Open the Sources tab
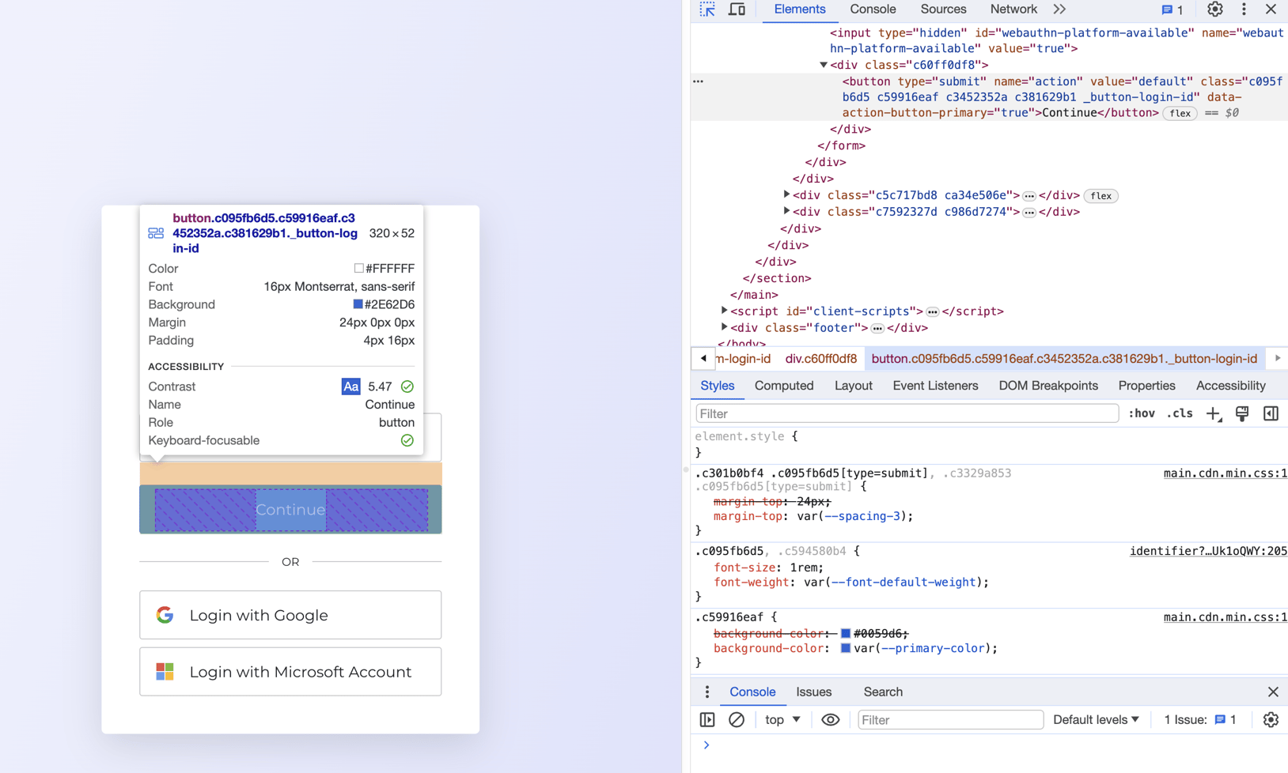 (x=943, y=9)
